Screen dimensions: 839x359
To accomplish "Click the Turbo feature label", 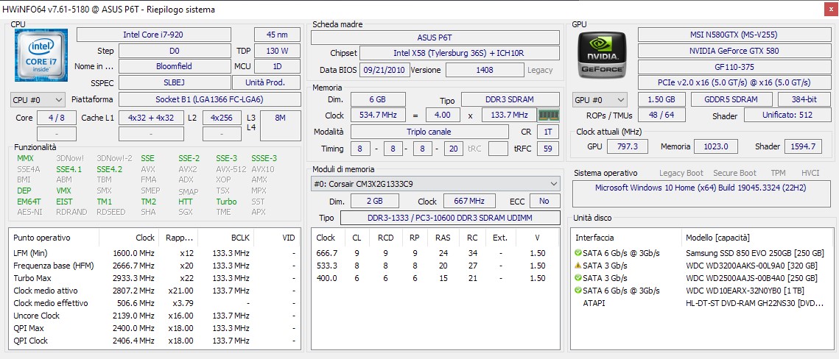I will tap(226, 202).
